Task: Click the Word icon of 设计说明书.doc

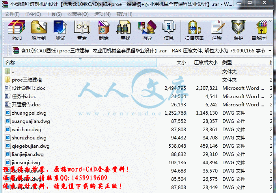Action: tap(7, 88)
